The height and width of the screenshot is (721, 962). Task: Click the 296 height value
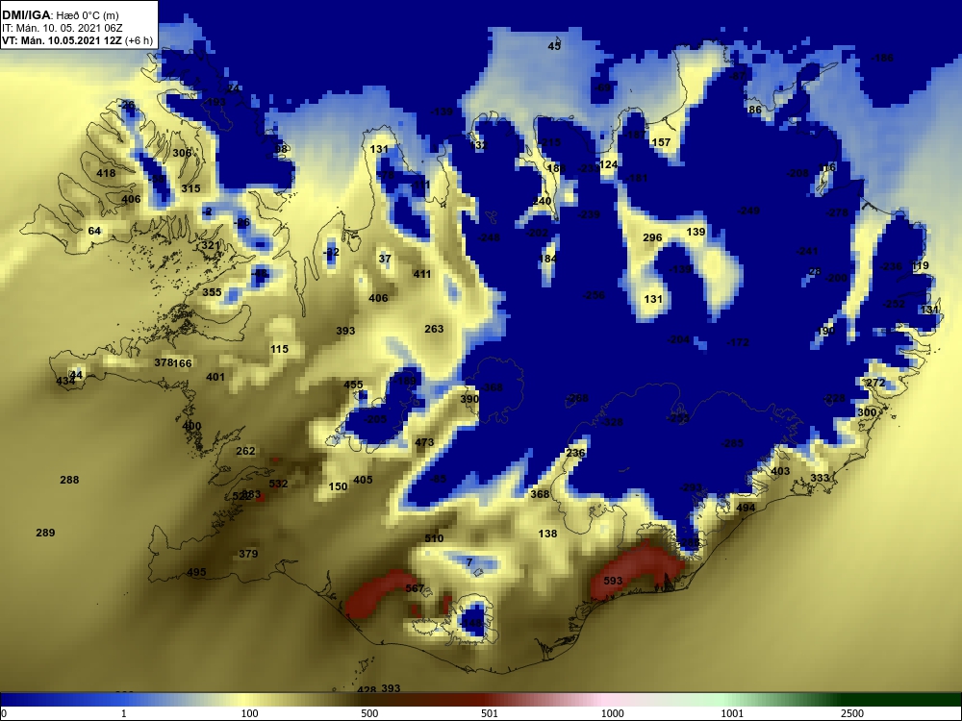[652, 237]
